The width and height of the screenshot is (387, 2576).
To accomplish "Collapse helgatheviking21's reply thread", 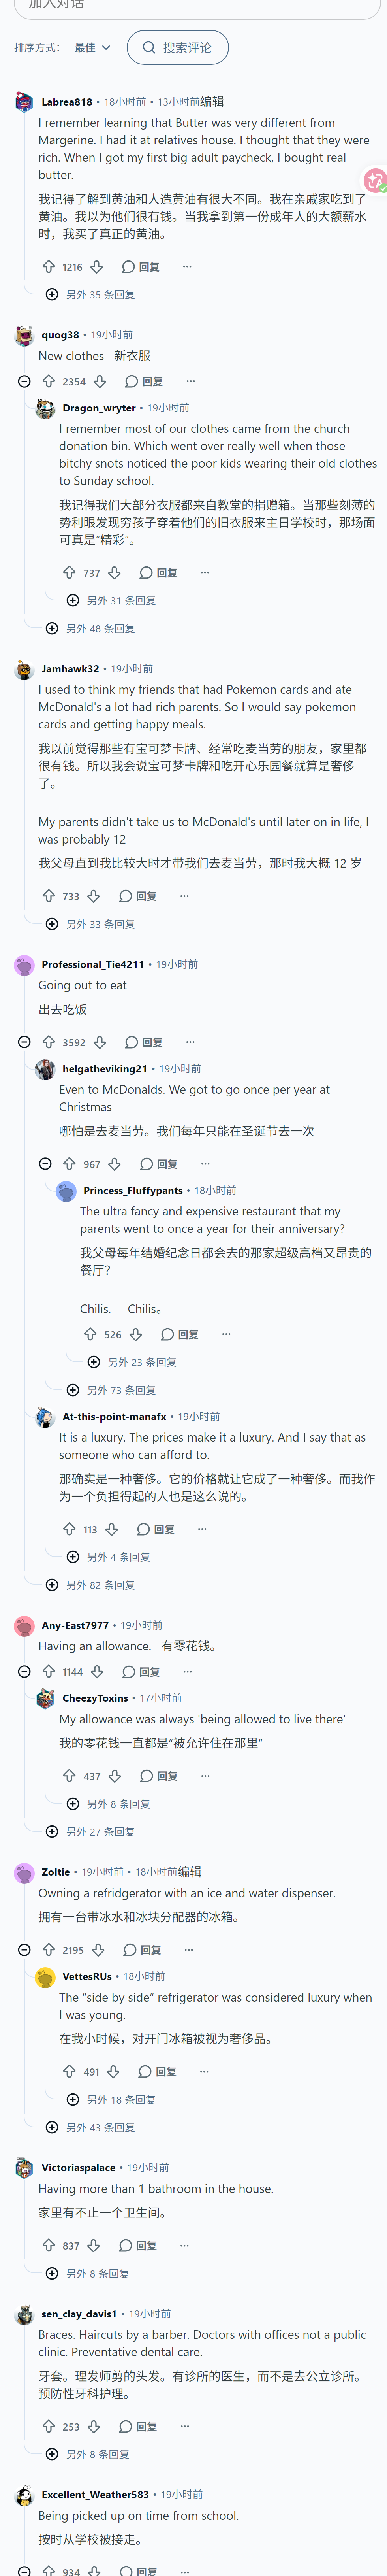I will pos(45,1164).
